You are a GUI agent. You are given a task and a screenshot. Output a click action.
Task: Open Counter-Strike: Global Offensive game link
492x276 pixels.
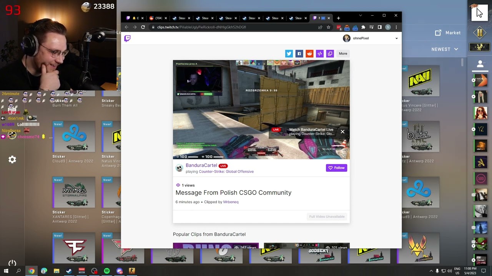point(226,172)
